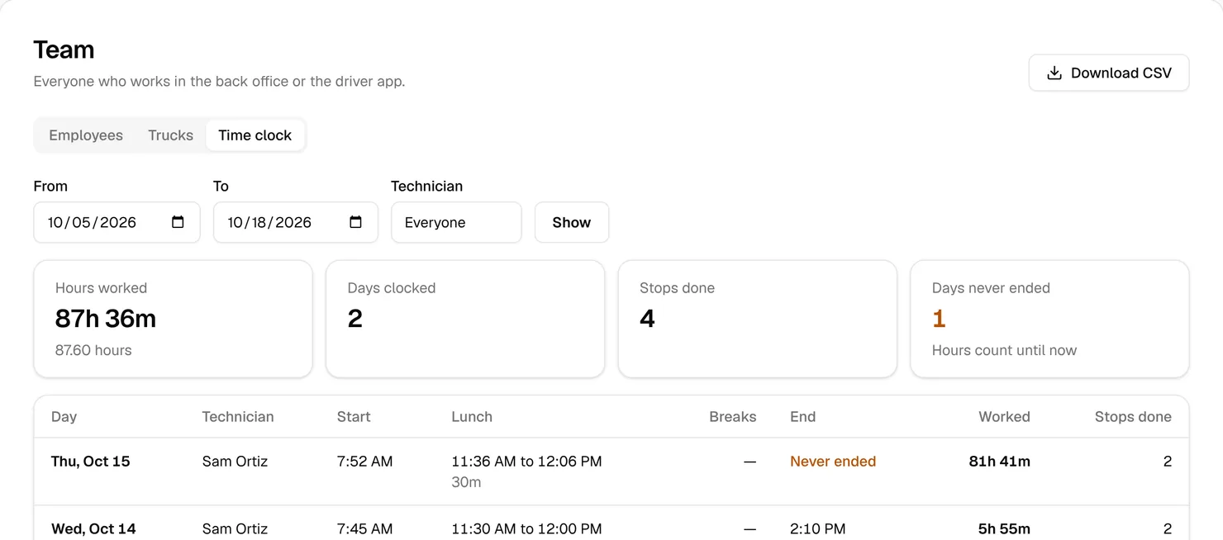The height and width of the screenshot is (540, 1223).
Task: Click the End column header
Action: (802, 417)
